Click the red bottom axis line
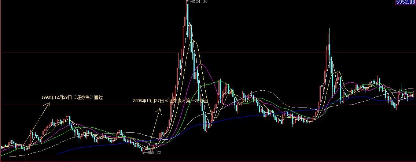The image size is (416, 162). click(x=208, y=158)
